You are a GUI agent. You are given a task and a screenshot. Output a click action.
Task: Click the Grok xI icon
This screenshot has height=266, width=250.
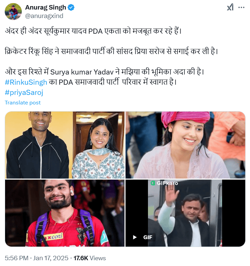coord(230,7)
